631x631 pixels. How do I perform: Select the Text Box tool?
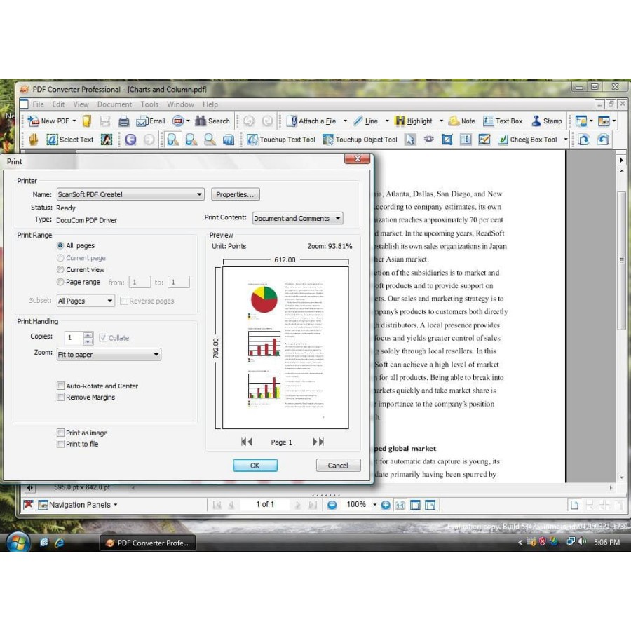tap(503, 121)
